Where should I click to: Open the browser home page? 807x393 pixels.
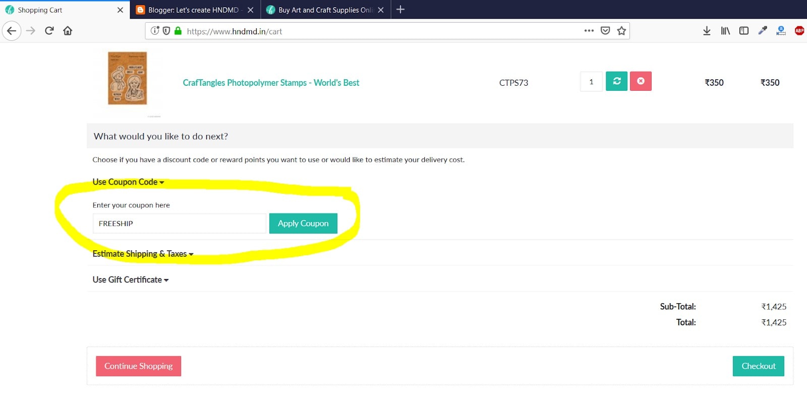(68, 31)
